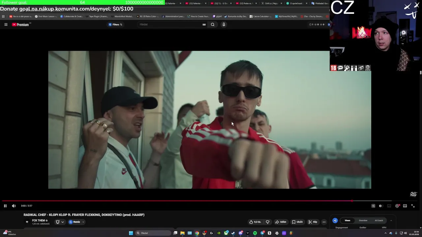Click the video frame to pause

(210, 120)
